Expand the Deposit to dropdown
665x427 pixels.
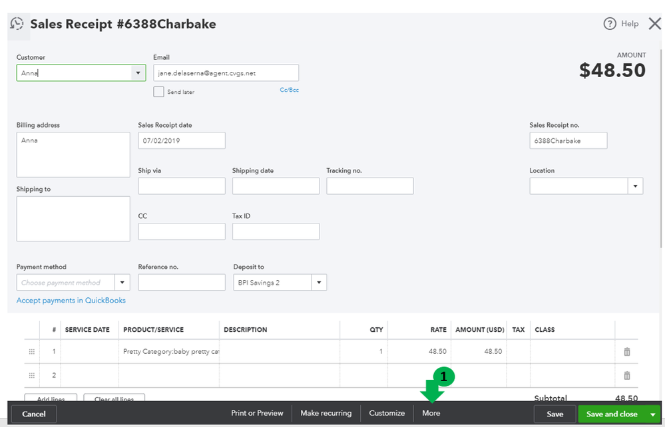(319, 283)
